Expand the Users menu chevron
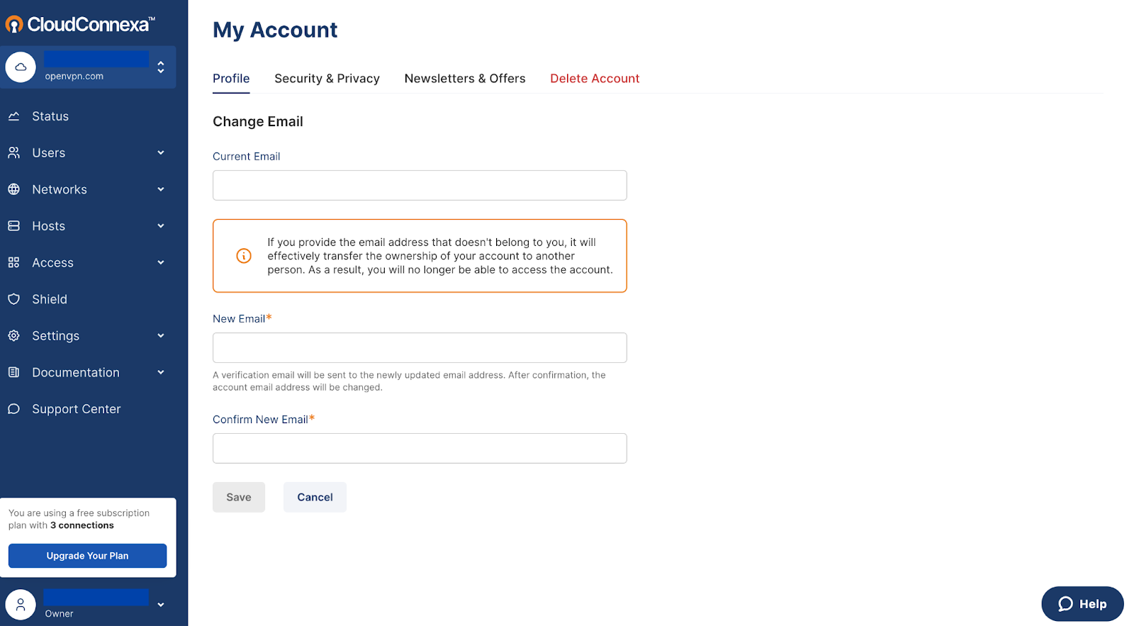This screenshot has height=626, width=1134. pyautogui.click(x=161, y=152)
